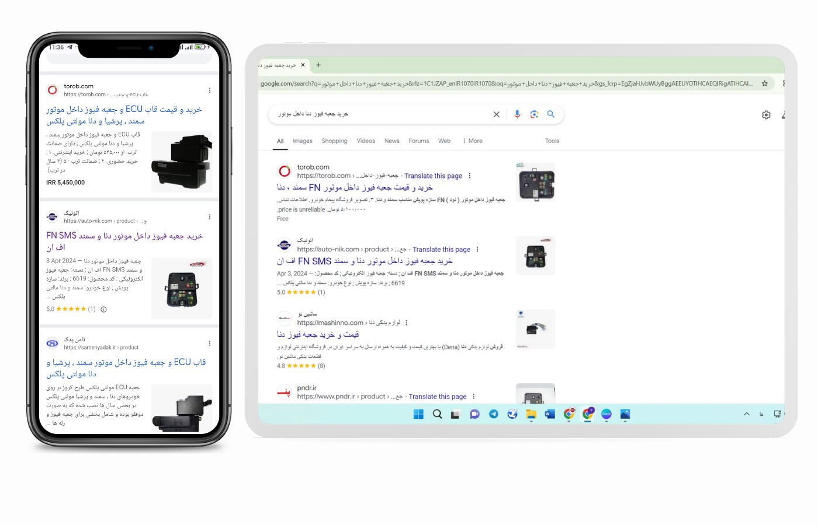
Task: Click the blue magnifier search button
Action: (550, 114)
